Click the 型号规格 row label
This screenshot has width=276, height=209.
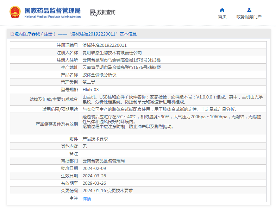pyautogui.click(x=69, y=90)
